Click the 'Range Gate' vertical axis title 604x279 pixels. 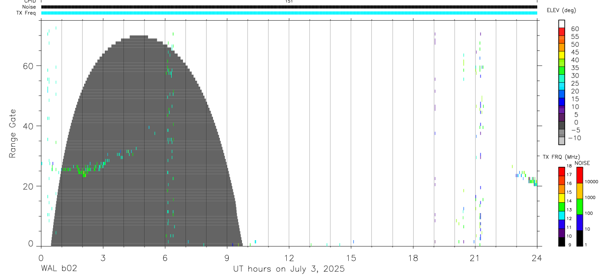coord(13,133)
